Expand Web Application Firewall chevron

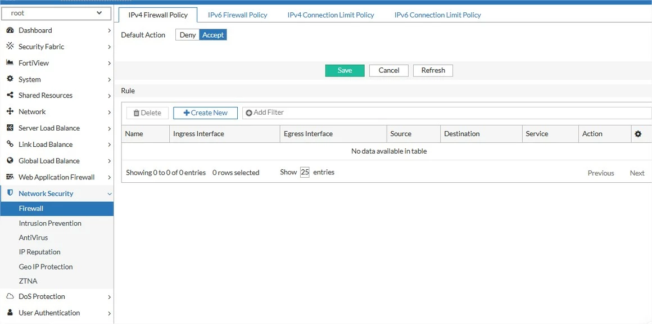(109, 177)
